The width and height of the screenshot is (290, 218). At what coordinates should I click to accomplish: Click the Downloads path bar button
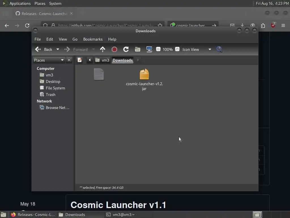tap(123, 60)
